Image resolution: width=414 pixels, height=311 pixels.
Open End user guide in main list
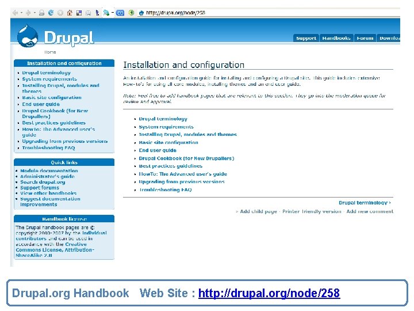[x=158, y=150]
